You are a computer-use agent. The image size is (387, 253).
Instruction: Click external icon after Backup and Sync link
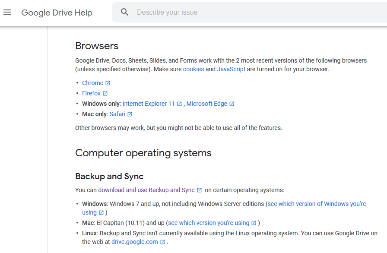tap(200, 190)
